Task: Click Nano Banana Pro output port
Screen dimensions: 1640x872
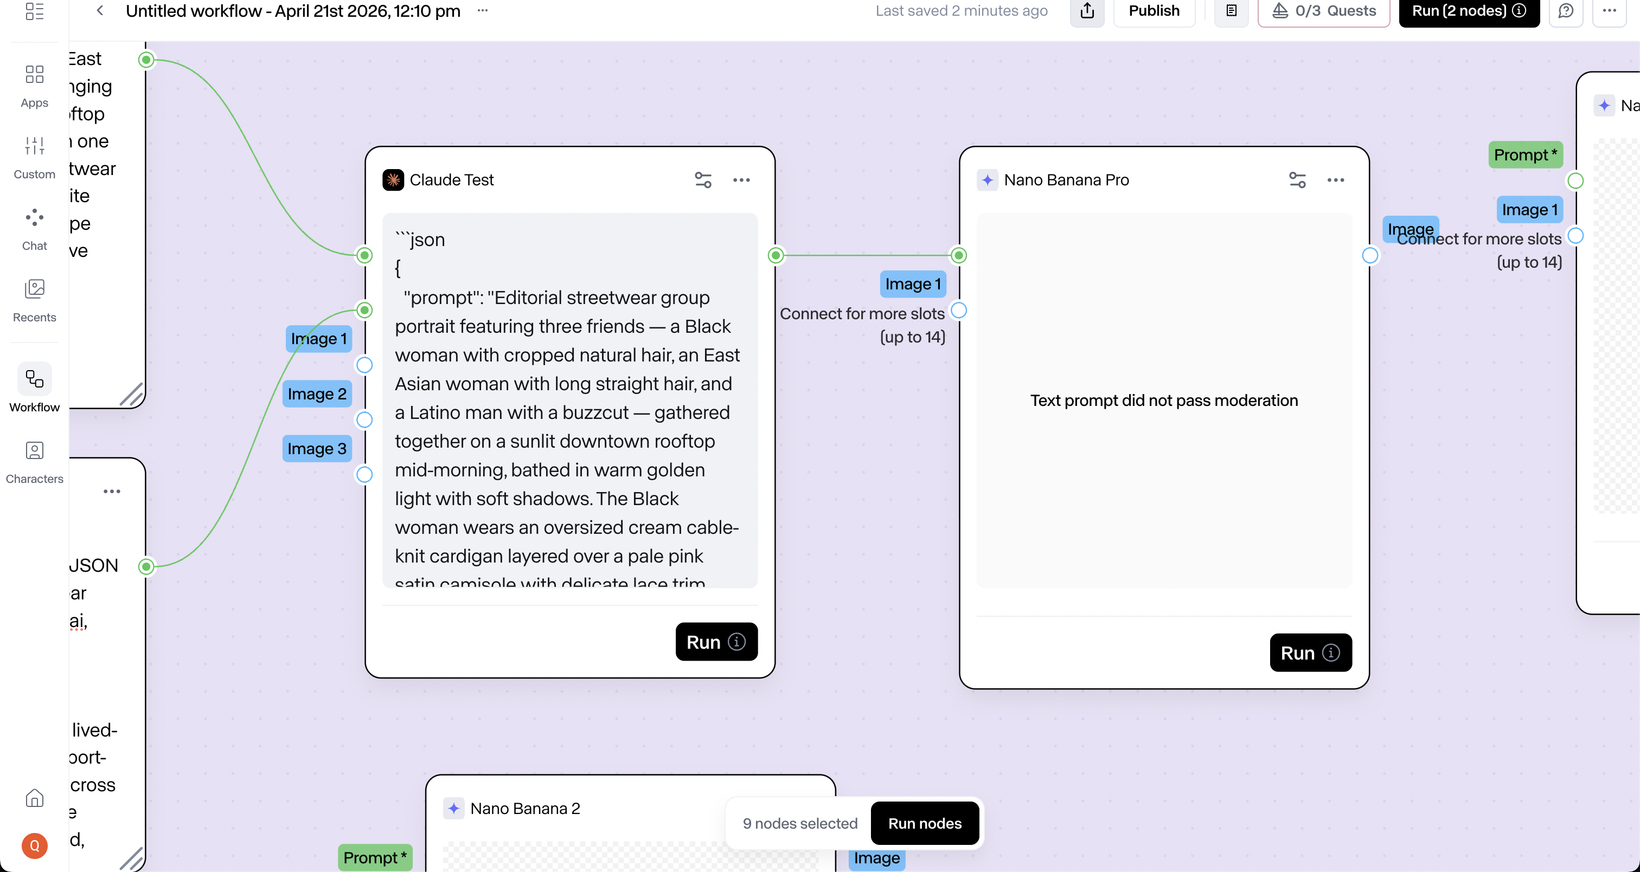Action: (1370, 256)
